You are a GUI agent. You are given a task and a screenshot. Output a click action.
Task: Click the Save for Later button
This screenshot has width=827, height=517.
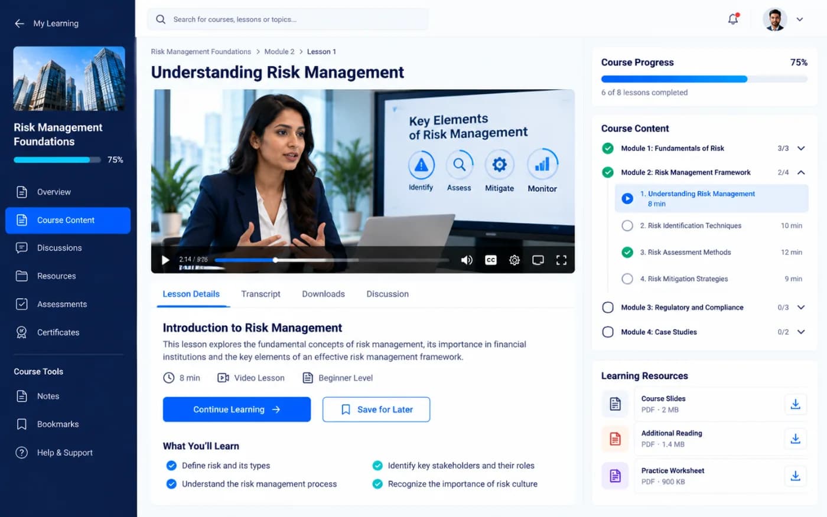point(376,410)
